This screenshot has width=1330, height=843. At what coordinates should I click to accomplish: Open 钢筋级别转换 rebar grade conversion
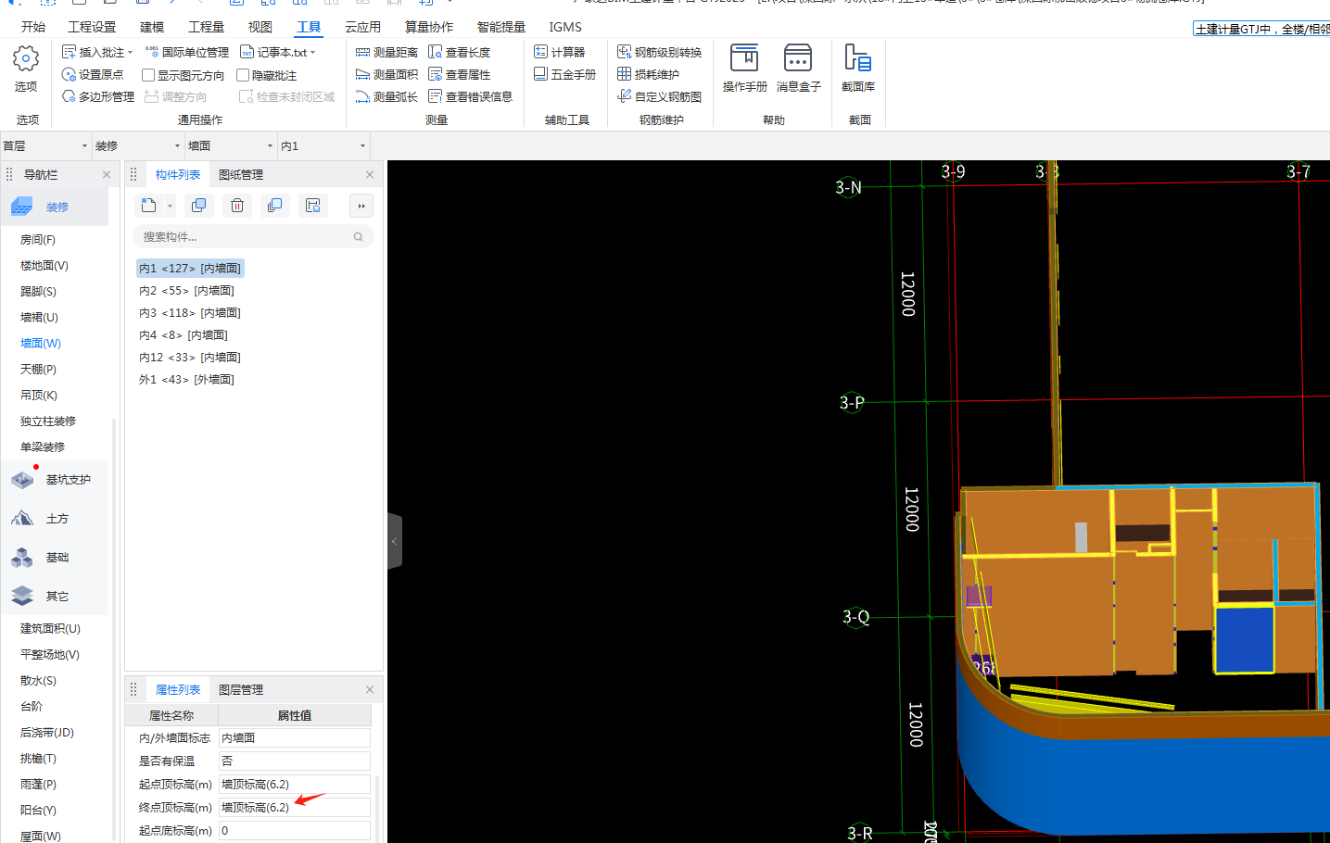click(659, 52)
